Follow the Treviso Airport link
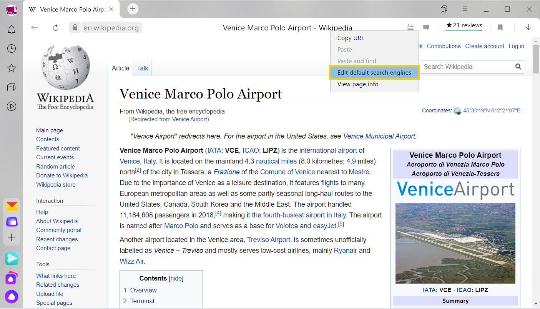Viewport: 540px width, 309px height. 269,240
